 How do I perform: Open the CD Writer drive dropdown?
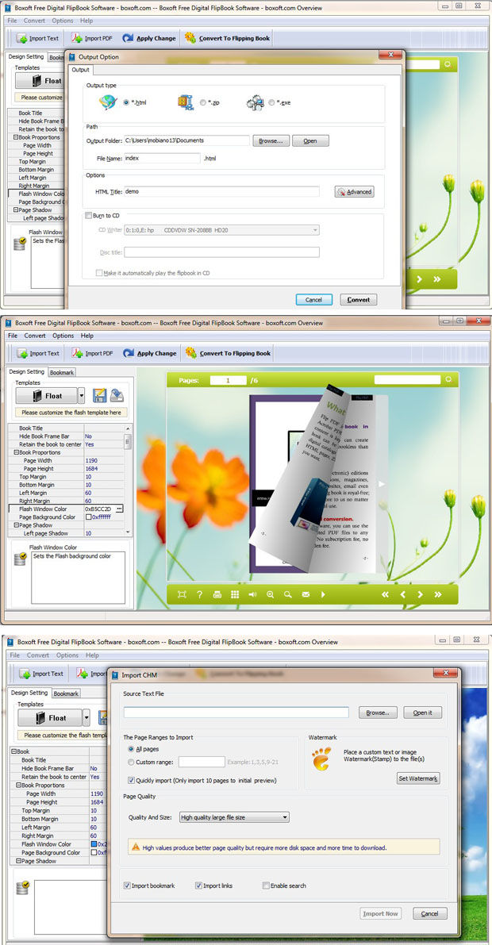tap(315, 230)
